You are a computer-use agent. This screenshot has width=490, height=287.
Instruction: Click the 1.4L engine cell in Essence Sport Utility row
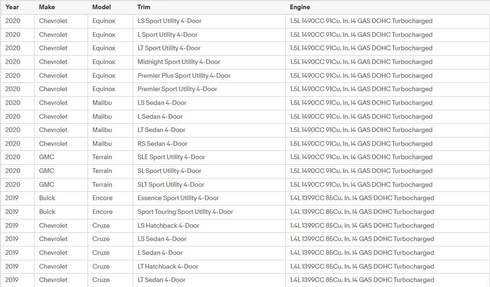point(387,198)
